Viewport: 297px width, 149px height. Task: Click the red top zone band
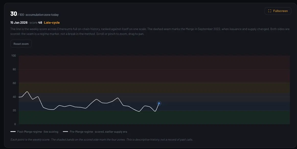click(154, 69)
